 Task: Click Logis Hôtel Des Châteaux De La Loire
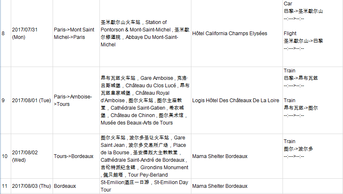(x=236, y=101)
